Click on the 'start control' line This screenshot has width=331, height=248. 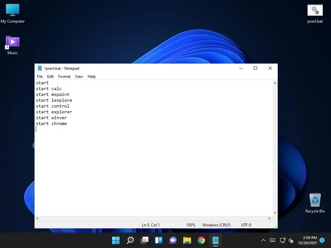pos(53,106)
